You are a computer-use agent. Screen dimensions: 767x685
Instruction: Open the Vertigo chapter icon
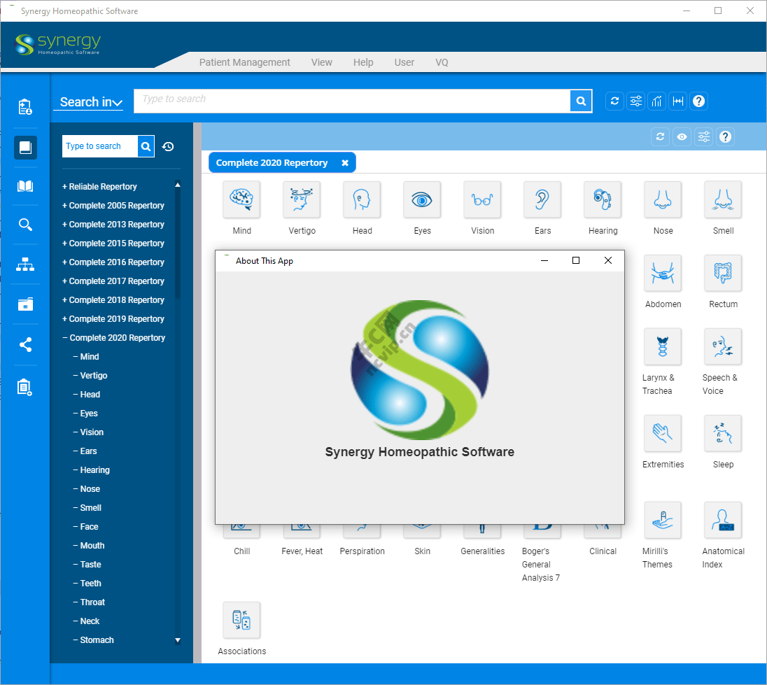point(302,199)
